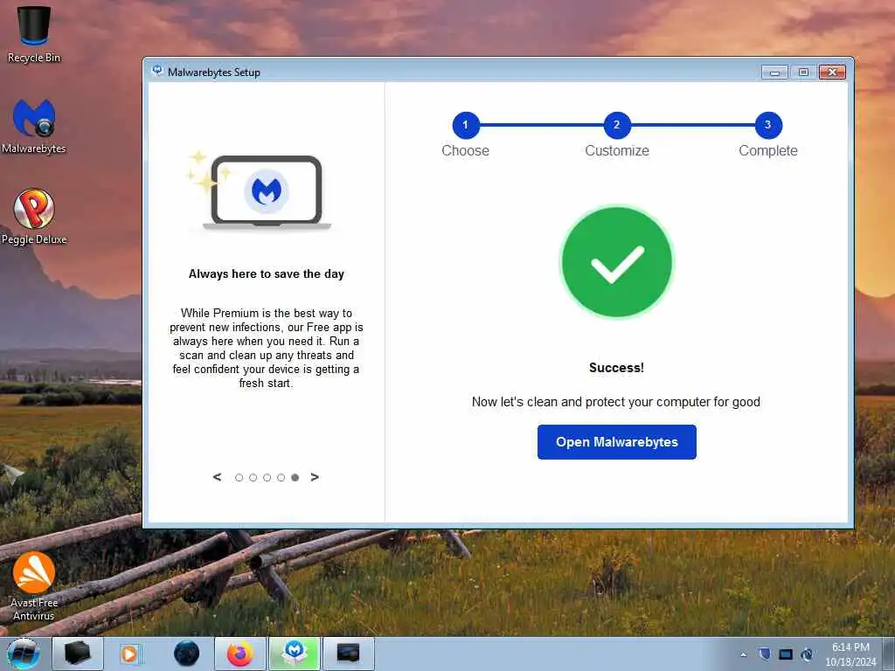
Task: Close the Malwarebytes Setup window
Action: tap(832, 73)
